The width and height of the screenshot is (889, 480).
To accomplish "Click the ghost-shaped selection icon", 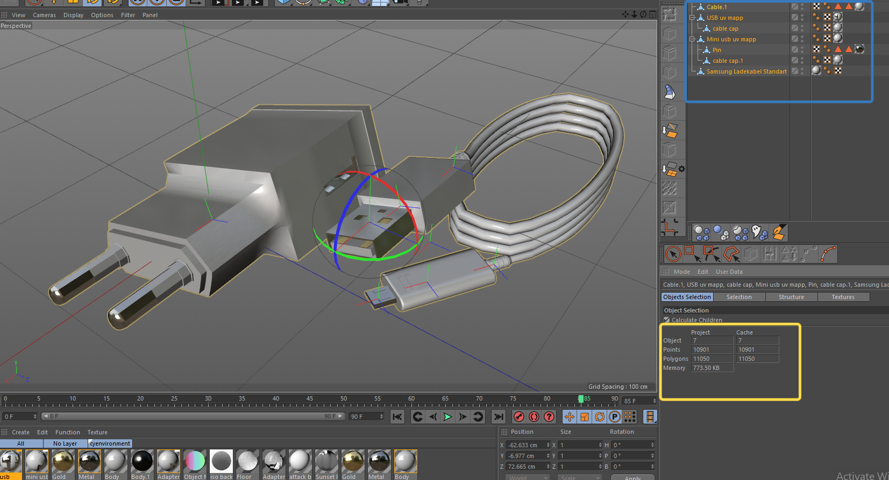I will coord(759,232).
